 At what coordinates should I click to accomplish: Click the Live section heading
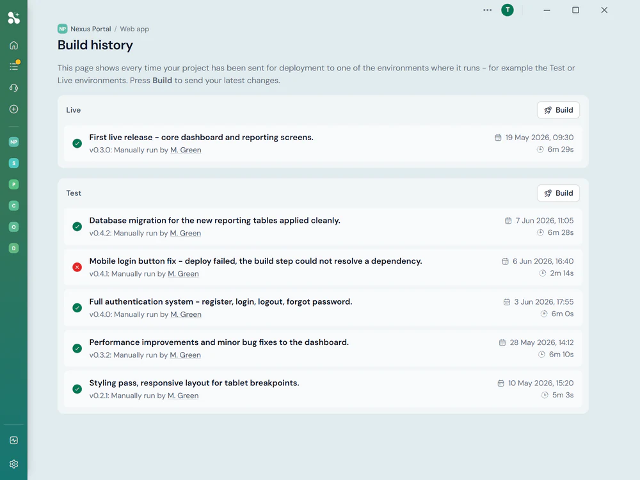pyautogui.click(x=74, y=110)
